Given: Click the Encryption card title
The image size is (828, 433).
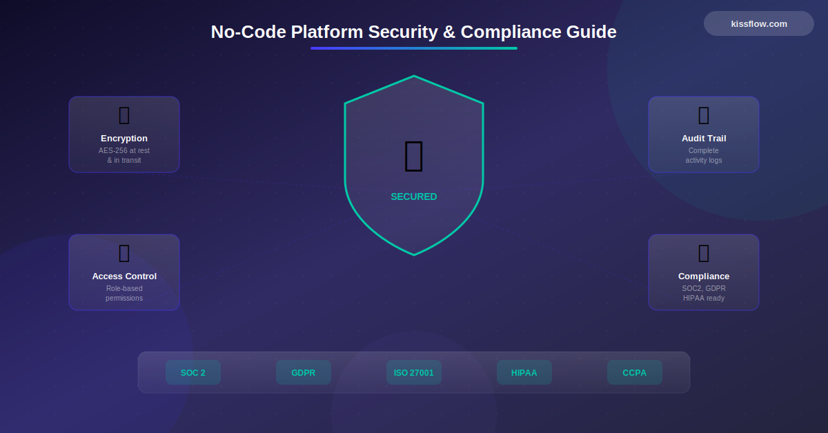Looking at the screenshot, I should (124, 138).
